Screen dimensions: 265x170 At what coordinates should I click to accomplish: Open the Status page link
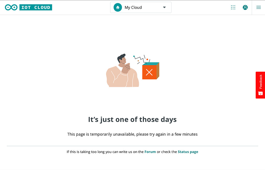(x=188, y=152)
